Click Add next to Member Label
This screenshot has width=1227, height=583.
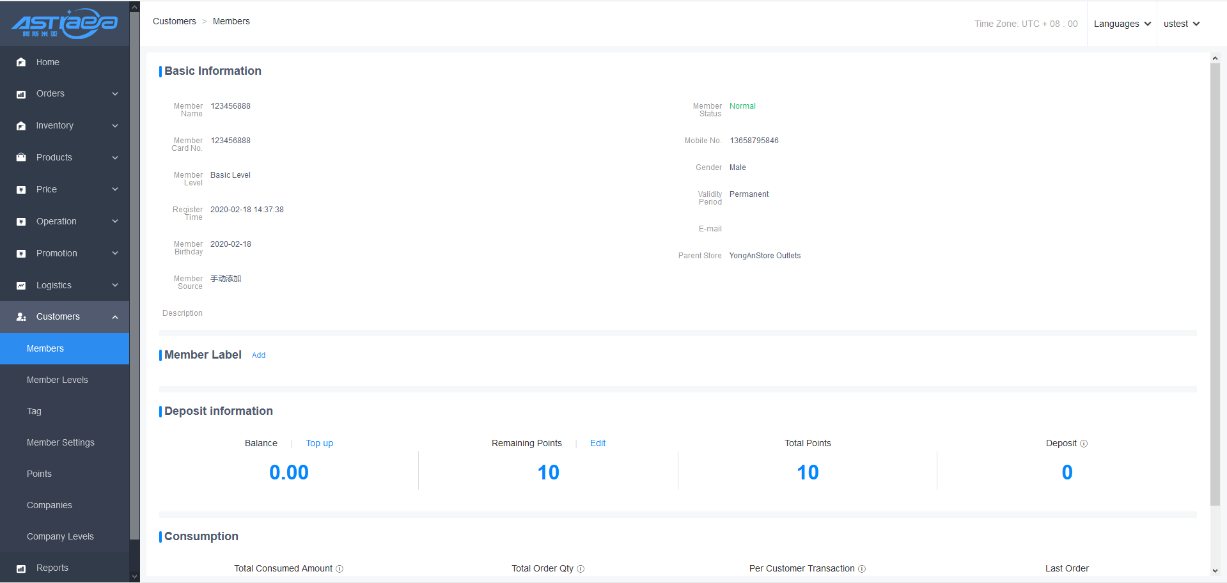pyautogui.click(x=258, y=355)
